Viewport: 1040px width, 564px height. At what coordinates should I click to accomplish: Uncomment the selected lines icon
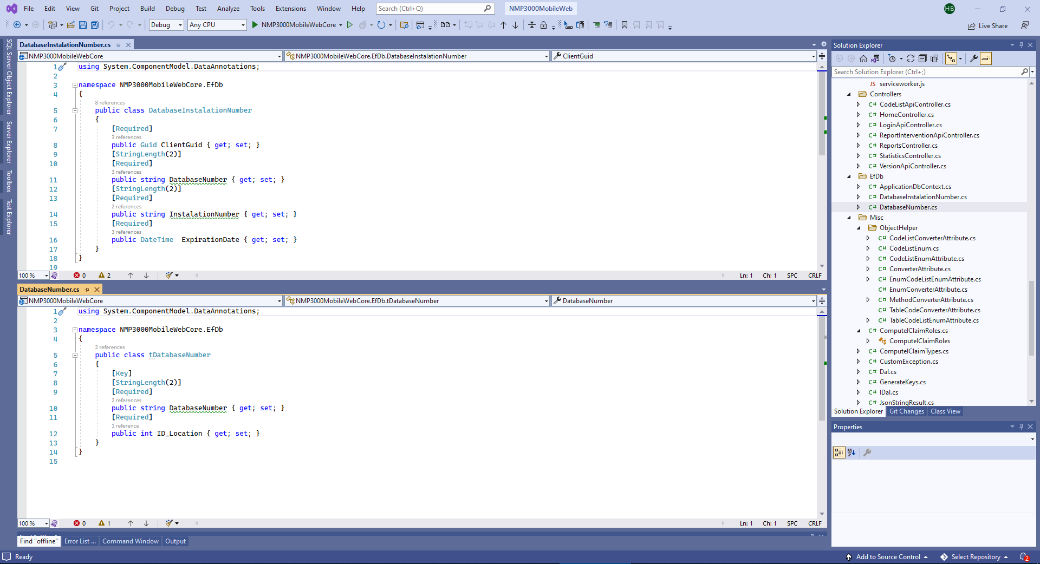tap(608, 25)
